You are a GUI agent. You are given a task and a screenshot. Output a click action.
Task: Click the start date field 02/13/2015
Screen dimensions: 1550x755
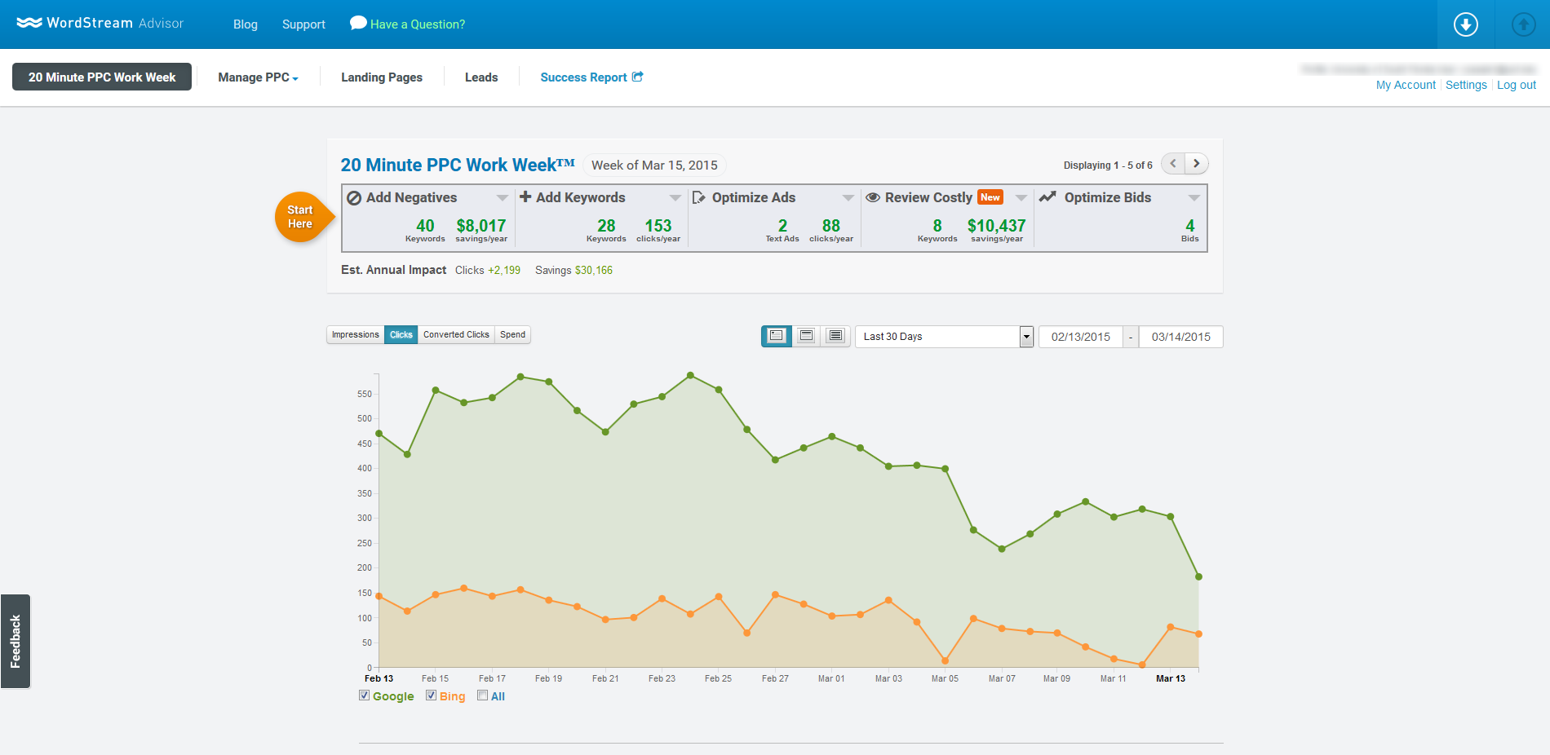(1080, 337)
